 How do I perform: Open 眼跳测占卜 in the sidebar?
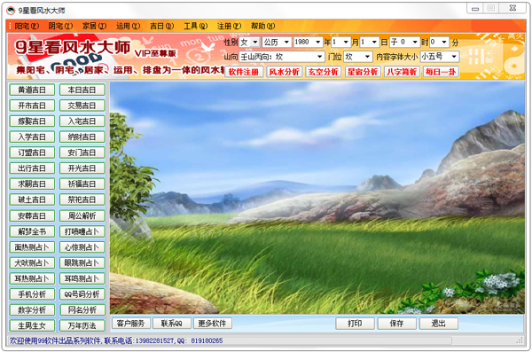(82, 262)
